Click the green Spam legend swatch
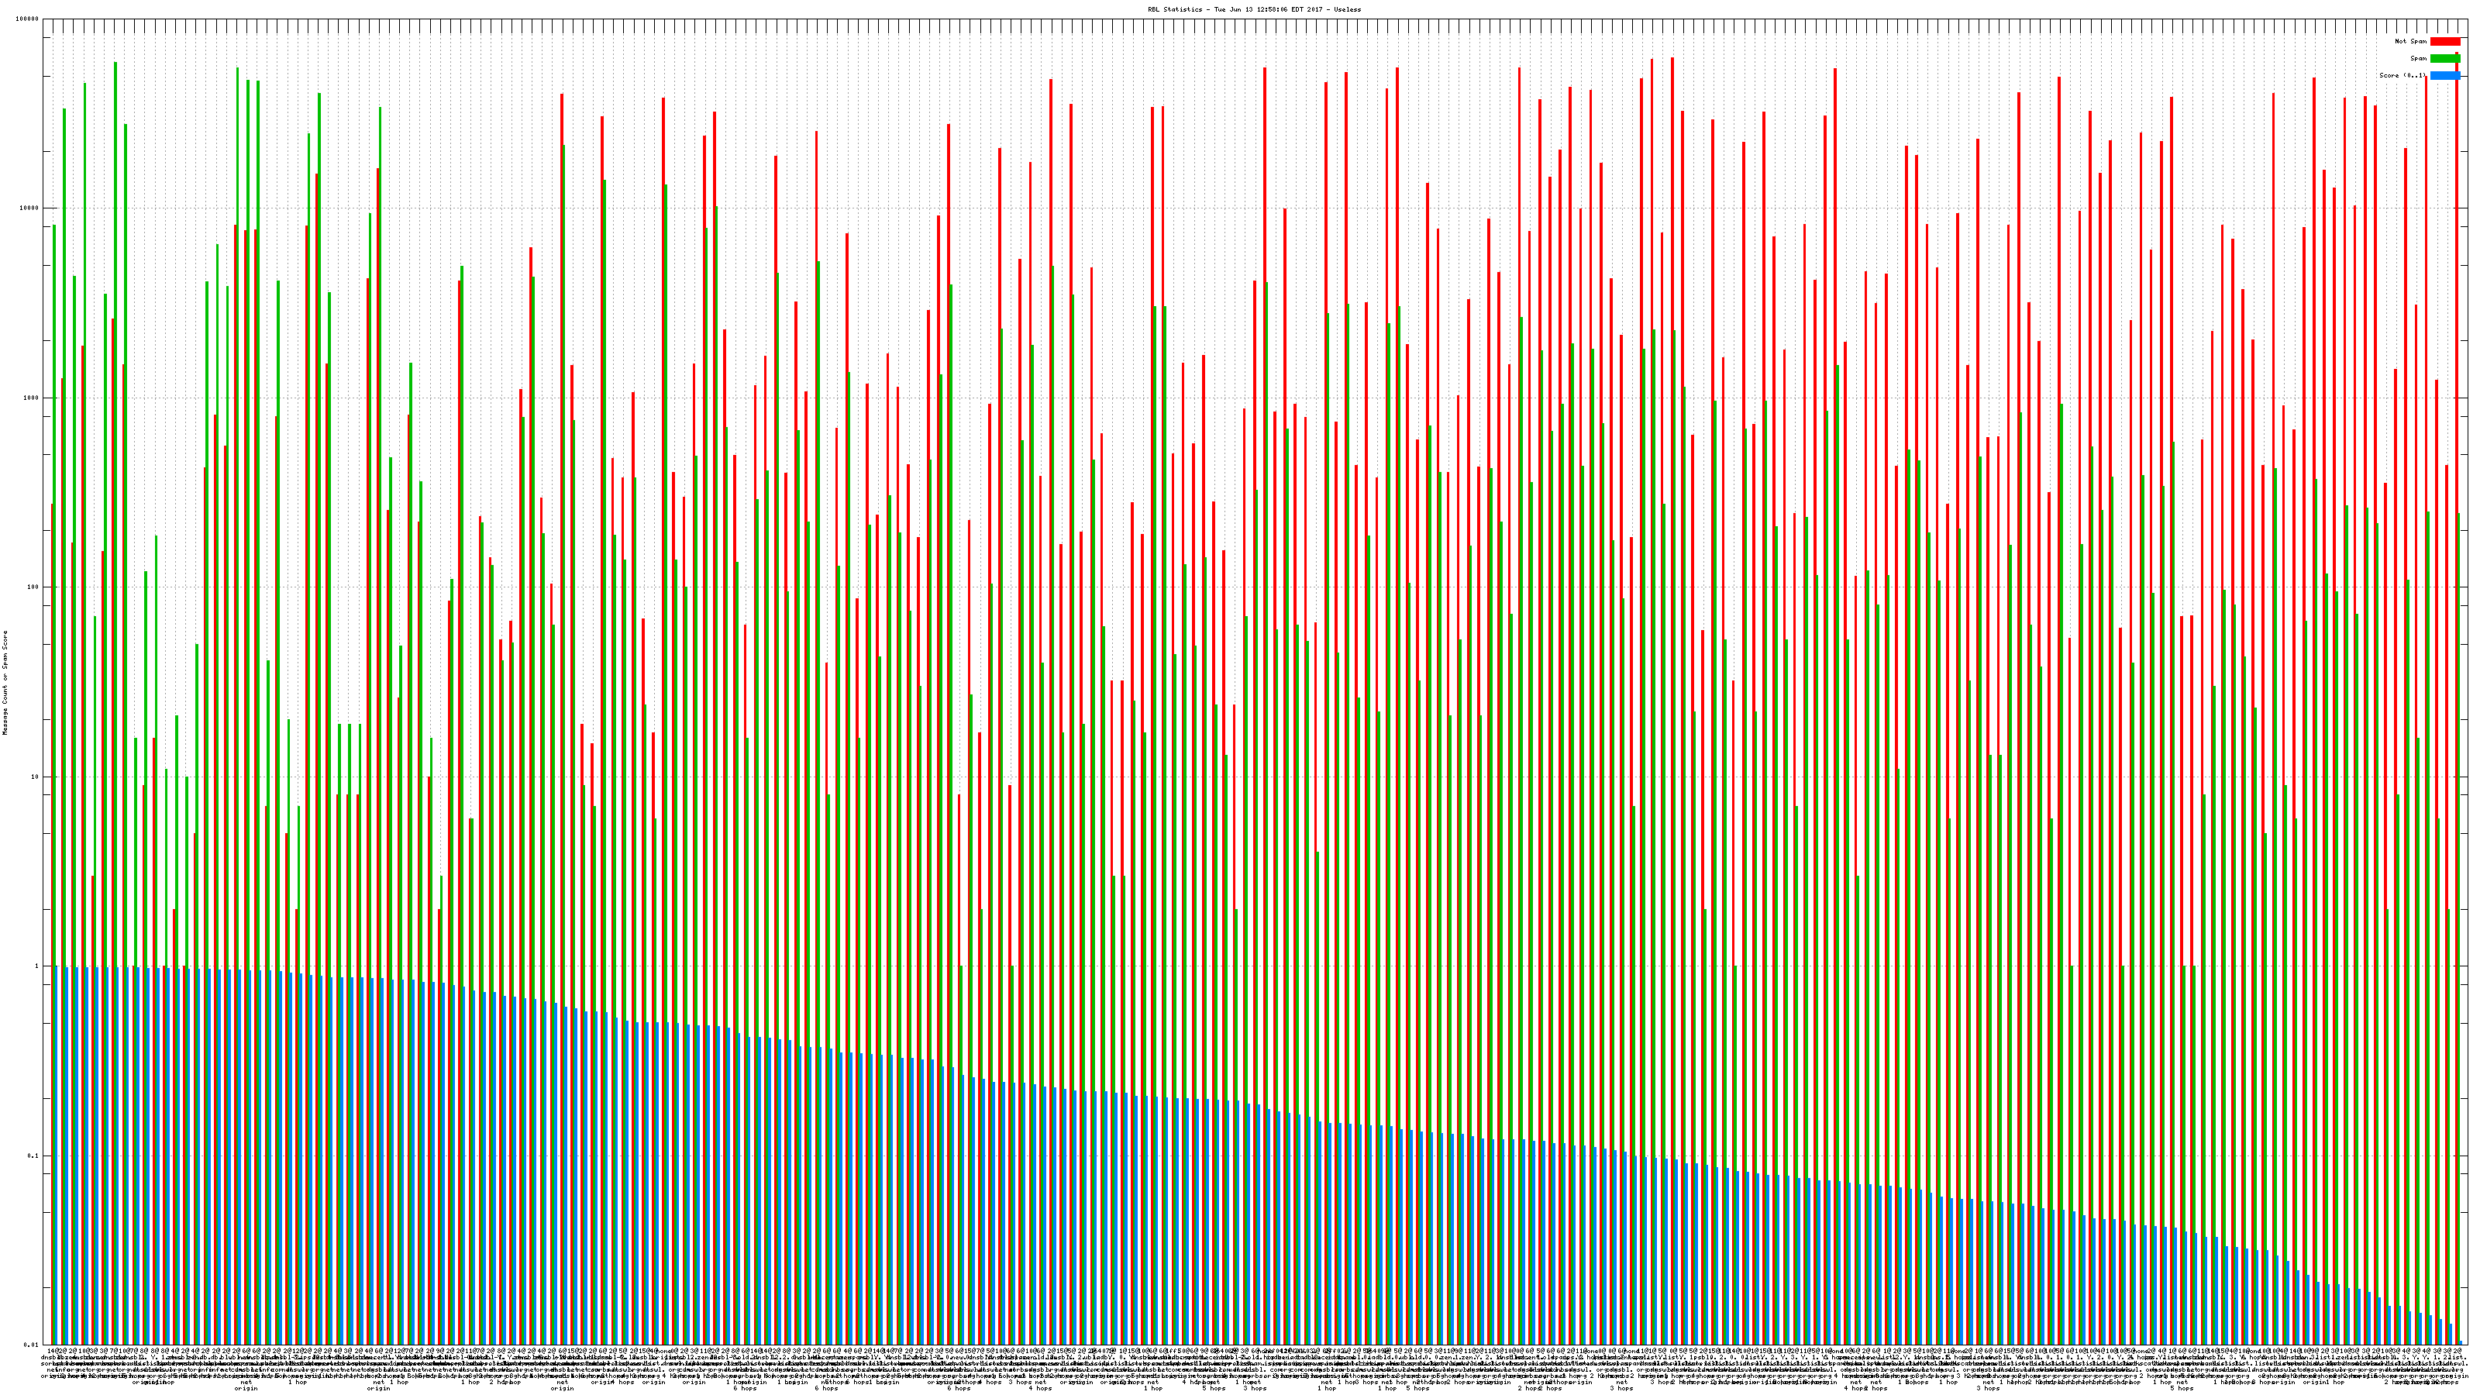Image resolution: width=2480 pixels, height=1395 pixels. [x=2444, y=59]
